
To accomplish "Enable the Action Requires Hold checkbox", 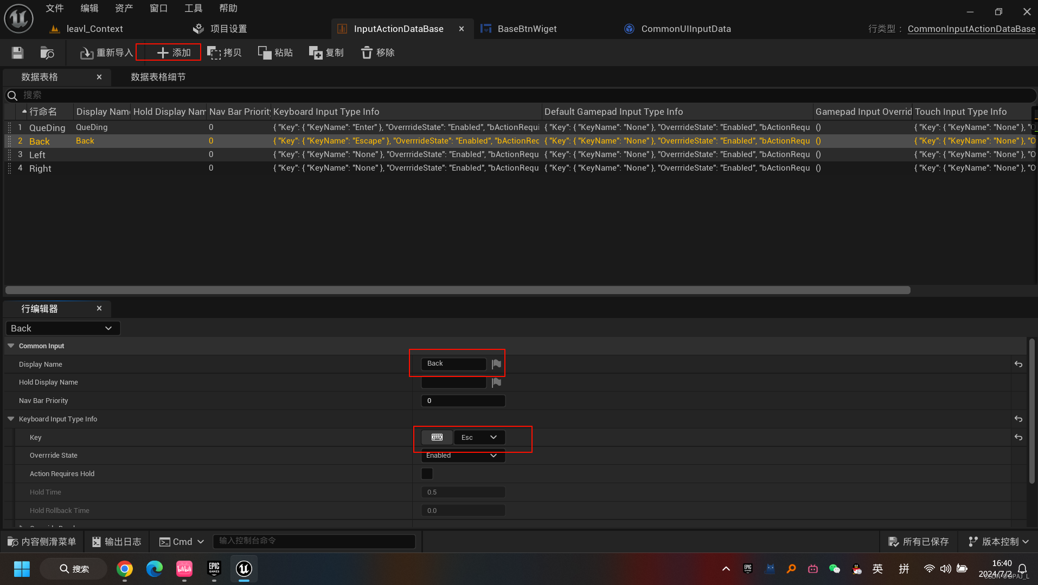I will 427,473.
